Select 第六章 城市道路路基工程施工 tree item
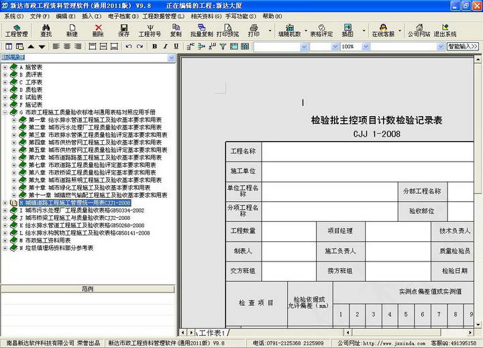Image resolution: width=483 pixels, height=348 pixels. pyautogui.click(x=95, y=158)
